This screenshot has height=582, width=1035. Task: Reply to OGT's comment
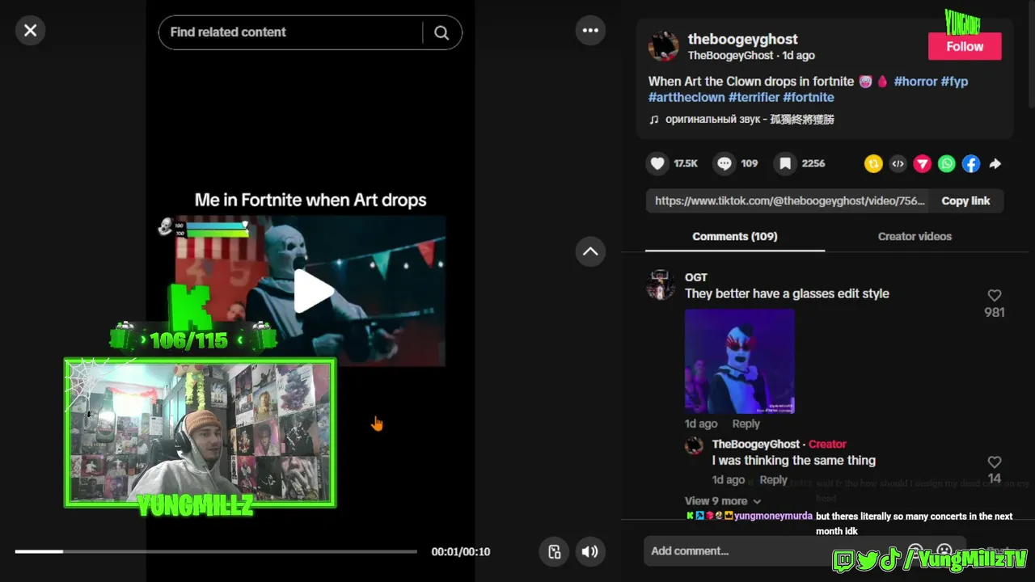(x=746, y=424)
